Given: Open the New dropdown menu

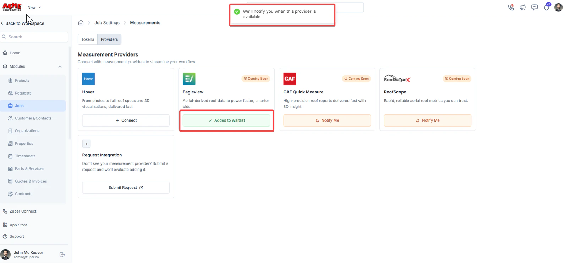Looking at the screenshot, I should (x=34, y=7).
